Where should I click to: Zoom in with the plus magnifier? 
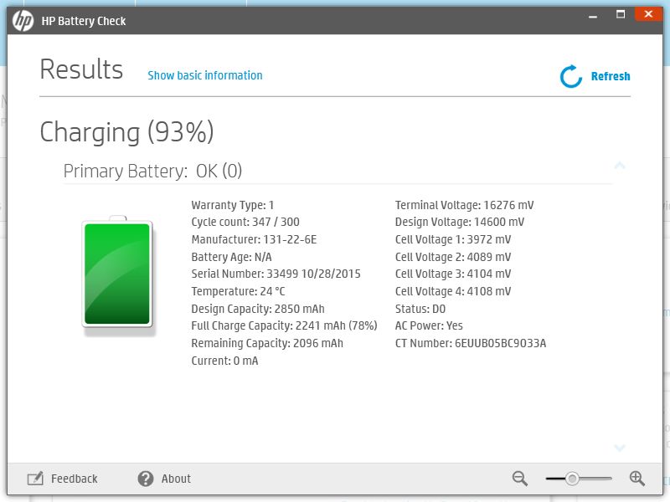coord(636,479)
